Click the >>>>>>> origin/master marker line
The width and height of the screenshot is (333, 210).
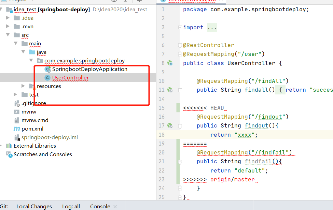click(x=219, y=179)
